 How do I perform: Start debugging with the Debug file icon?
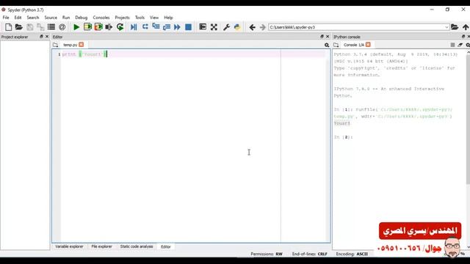134,27
